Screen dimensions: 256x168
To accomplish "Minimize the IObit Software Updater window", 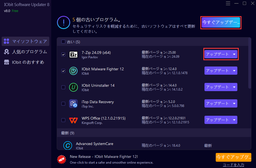I will tap(236, 3).
